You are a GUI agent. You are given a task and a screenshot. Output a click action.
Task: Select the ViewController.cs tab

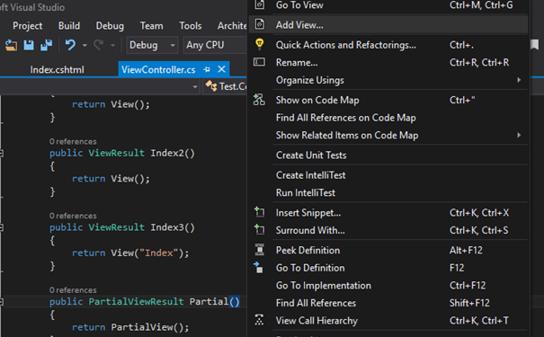click(158, 70)
